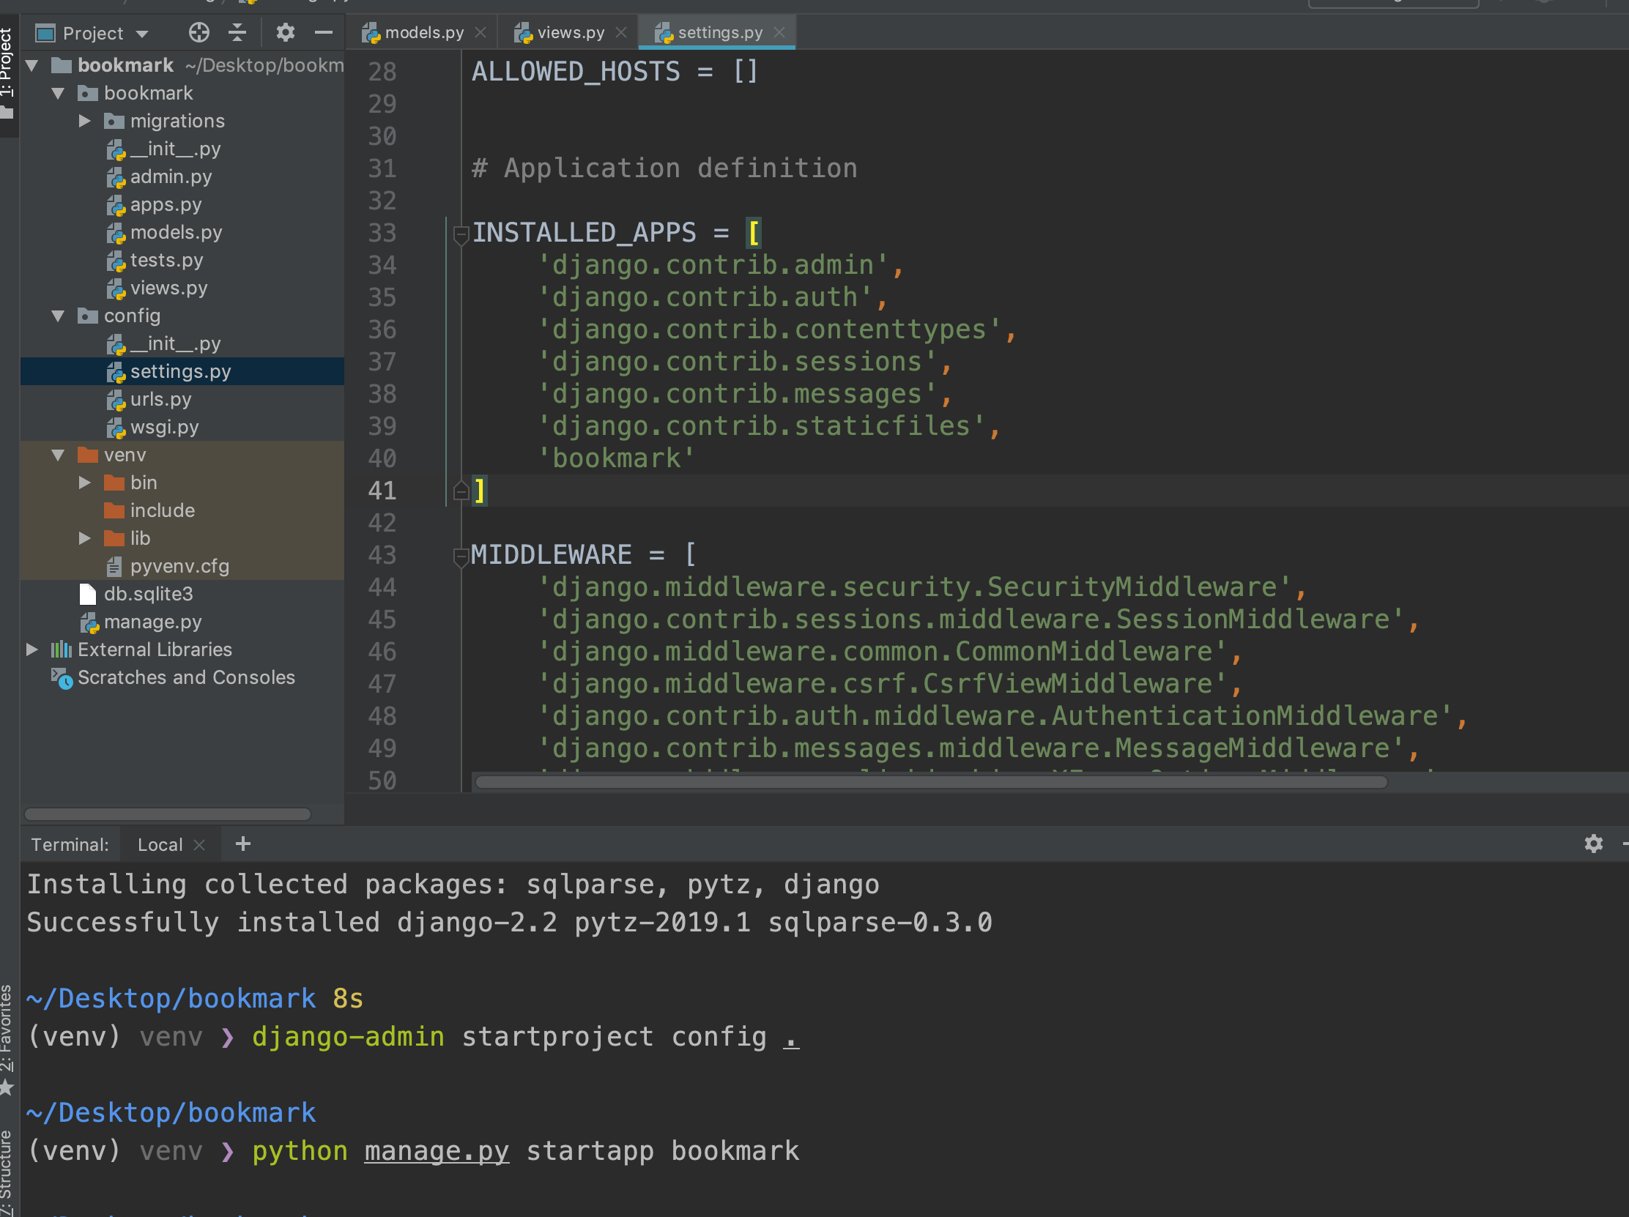This screenshot has height=1217, width=1629.
Task: Open manage.py in the project tree
Action: [152, 622]
